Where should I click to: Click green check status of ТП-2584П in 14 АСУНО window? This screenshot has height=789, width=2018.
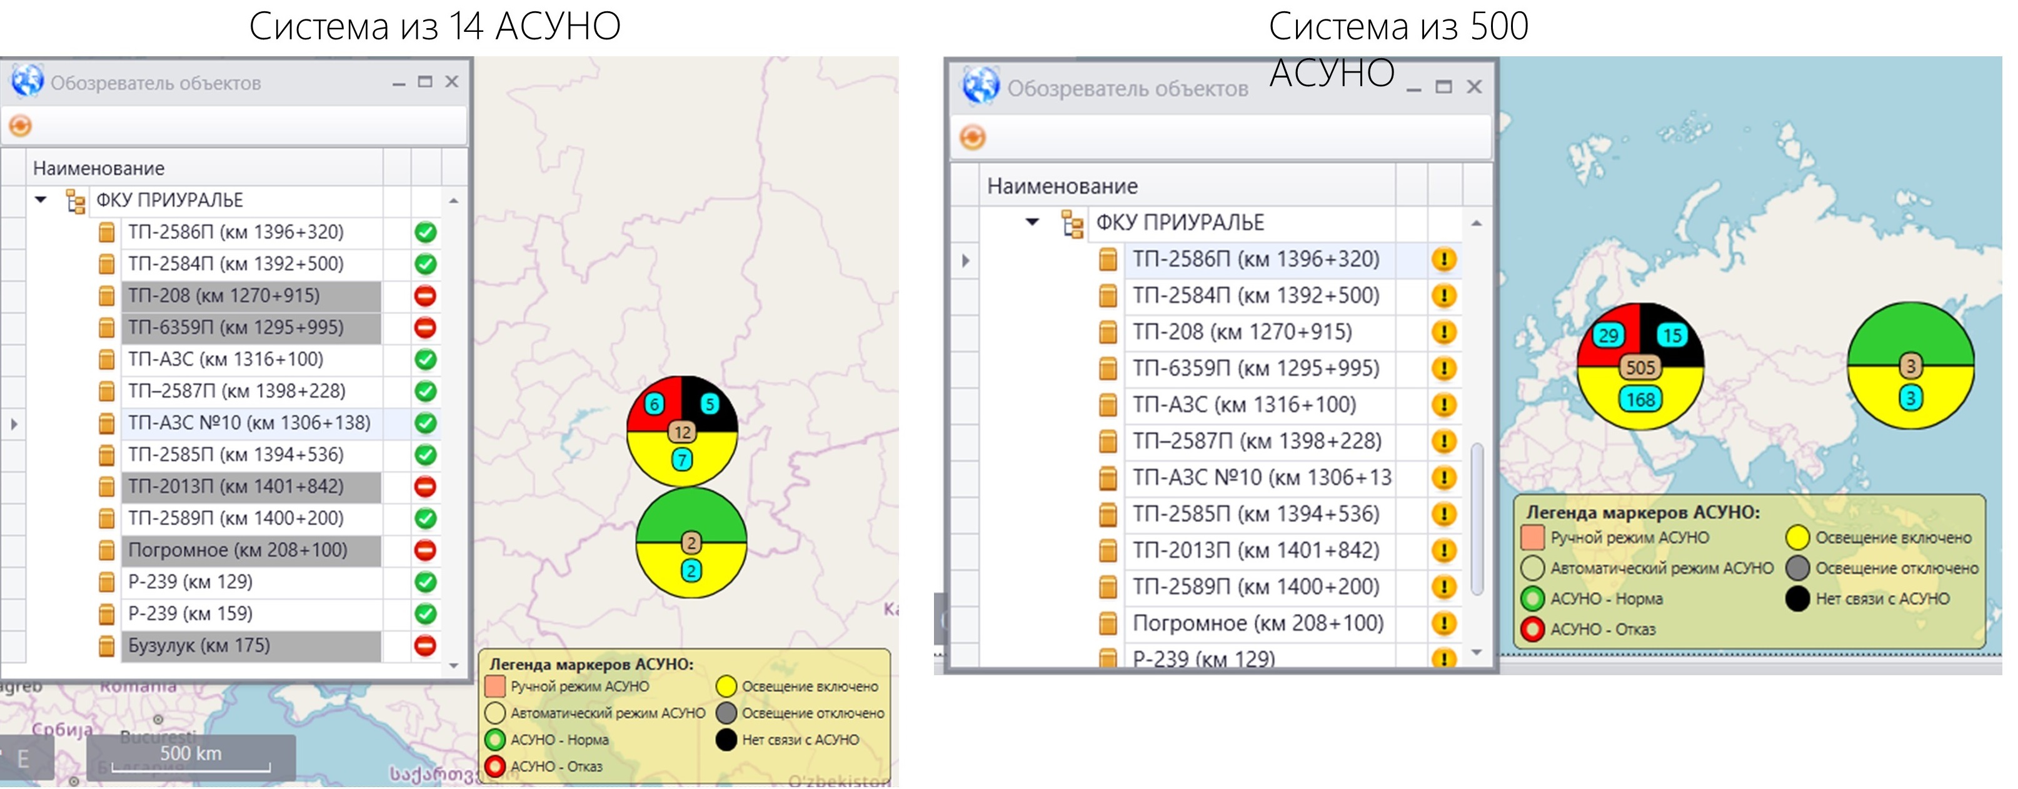pyautogui.click(x=425, y=264)
